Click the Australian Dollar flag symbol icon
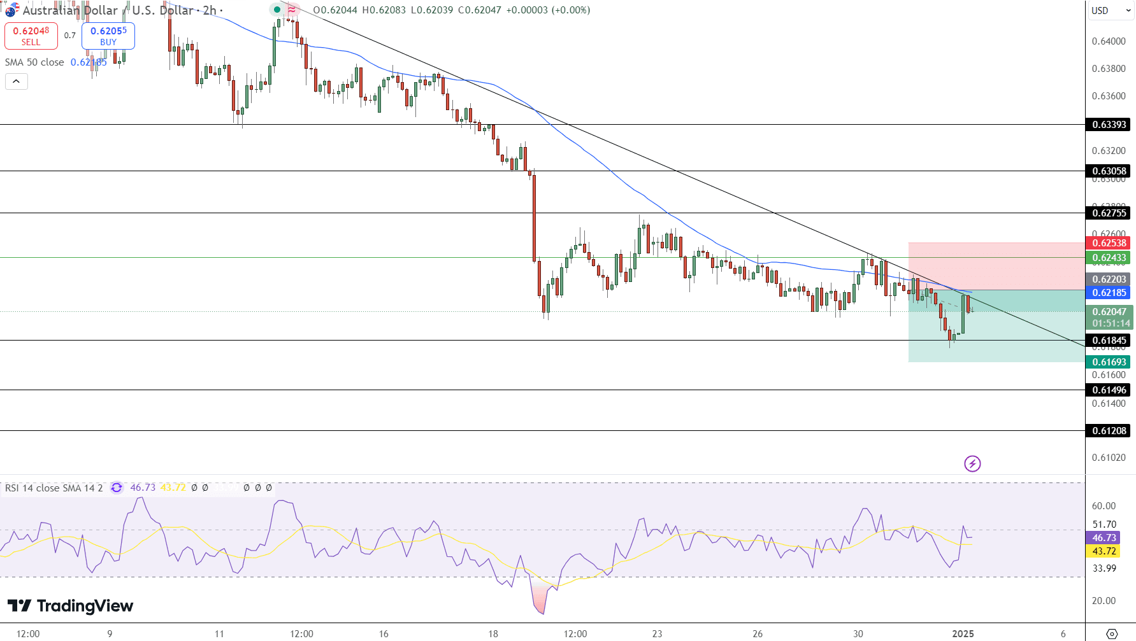This screenshot has width=1136, height=641. tap(11, 10)
